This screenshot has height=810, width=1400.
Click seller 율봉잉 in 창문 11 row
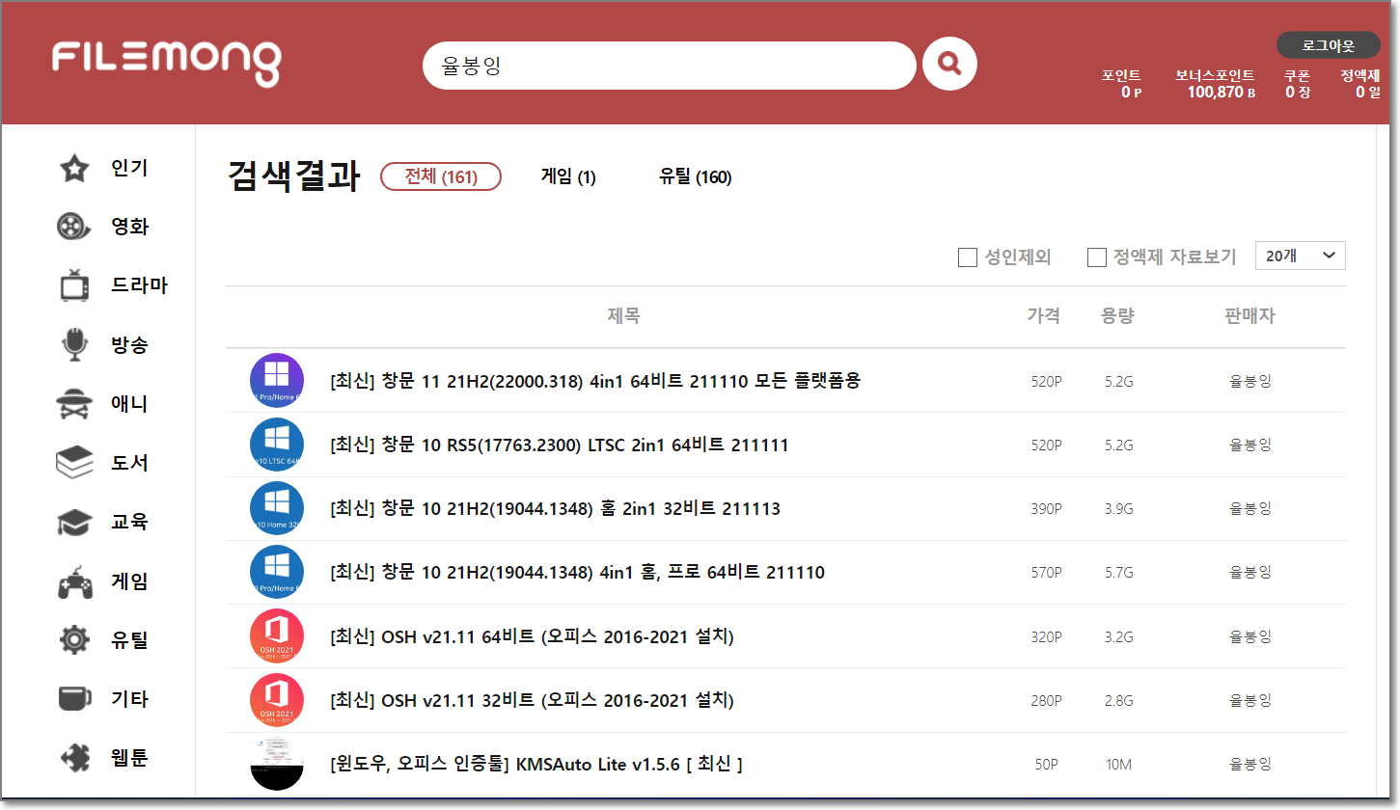[x=1250, y=381]
